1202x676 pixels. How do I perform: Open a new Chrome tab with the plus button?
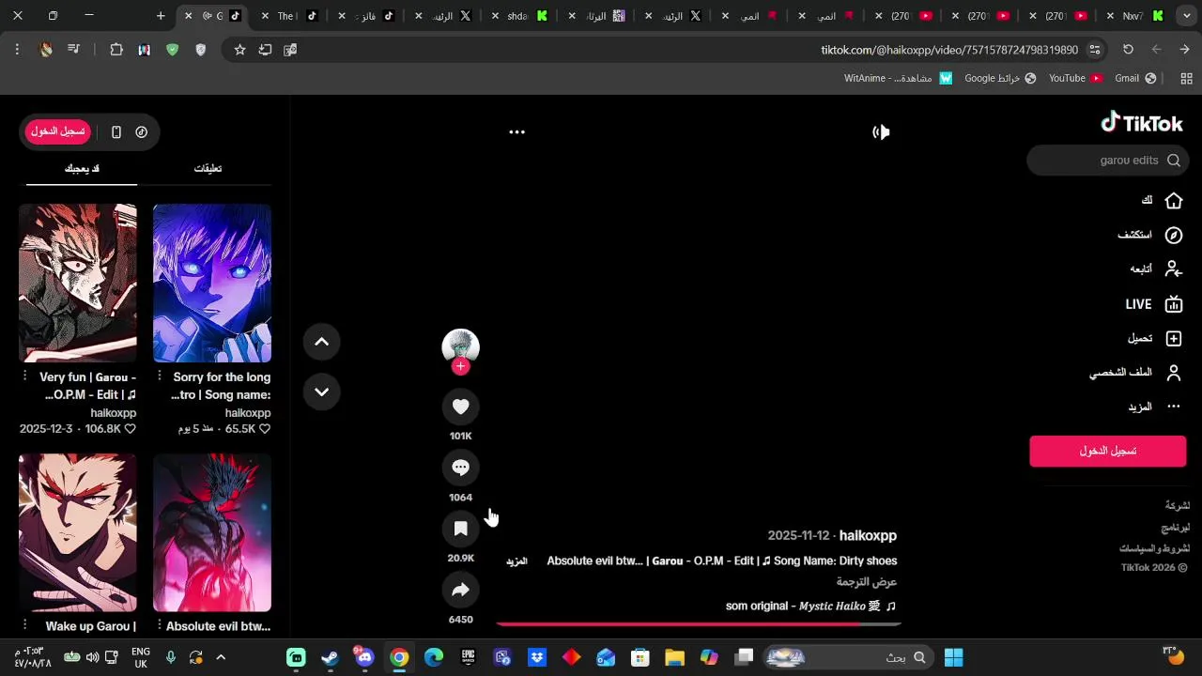click(x=161, y=16)
